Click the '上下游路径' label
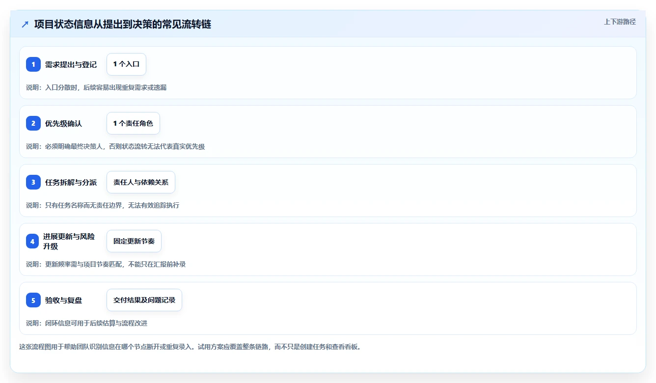Screen dimensions: 656x383 coord(620,22)
